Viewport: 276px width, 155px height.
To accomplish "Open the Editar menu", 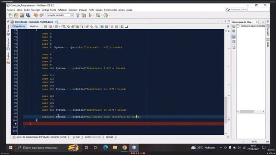I will [19, 10].
